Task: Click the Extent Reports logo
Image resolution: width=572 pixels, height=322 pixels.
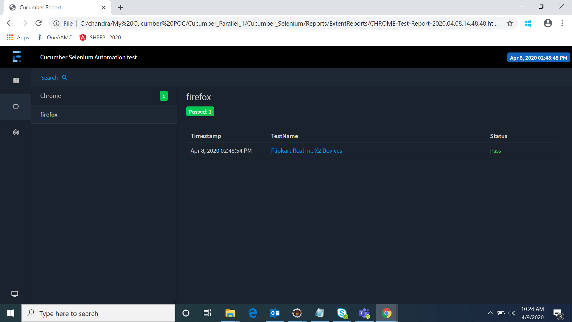Action: 16,57
